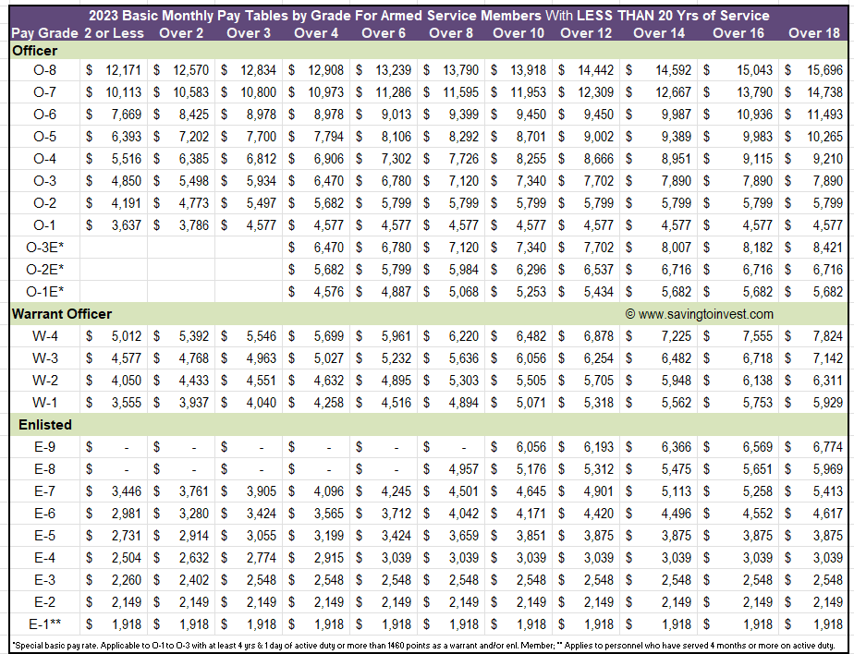Click O-6 pay 7,669 under 2 or Less
This screenshot has width=854, height=654.
(x=127, y=115)
